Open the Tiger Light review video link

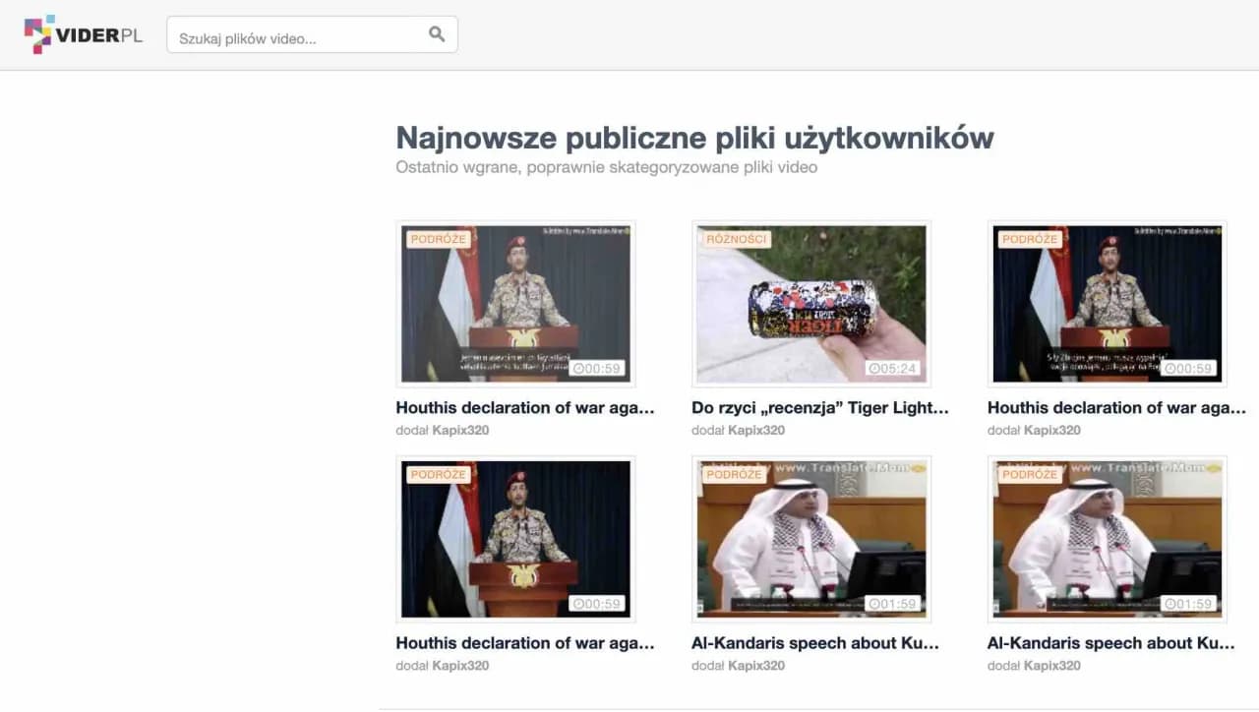point(817,407)
